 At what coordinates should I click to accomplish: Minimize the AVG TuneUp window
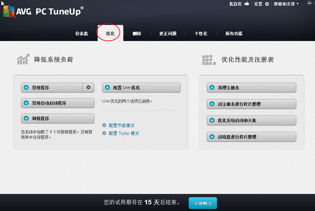pos(310,3)
